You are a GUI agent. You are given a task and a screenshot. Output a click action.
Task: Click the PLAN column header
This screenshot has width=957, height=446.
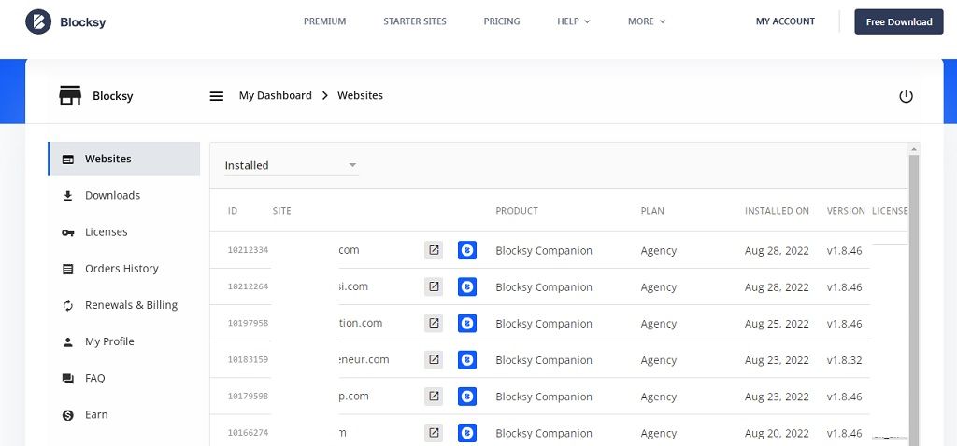(652, 211)
